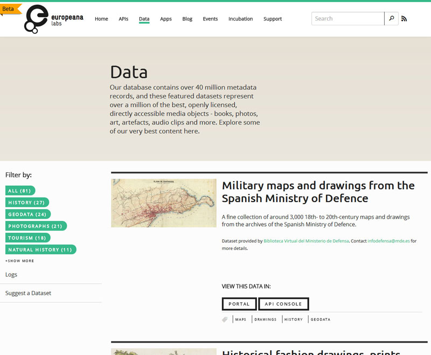Go to Home in navigation

(101, 19)
